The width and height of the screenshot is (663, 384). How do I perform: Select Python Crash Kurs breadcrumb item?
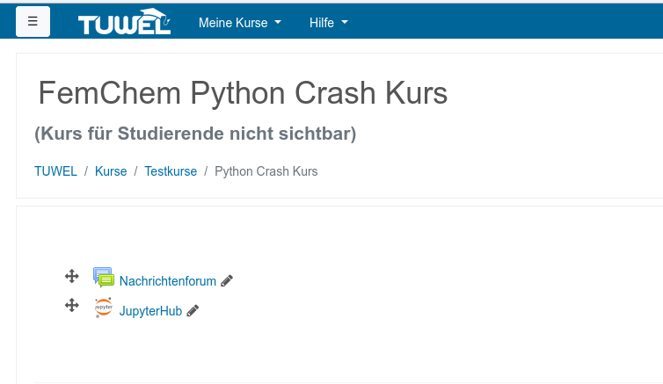pos(266,171)
